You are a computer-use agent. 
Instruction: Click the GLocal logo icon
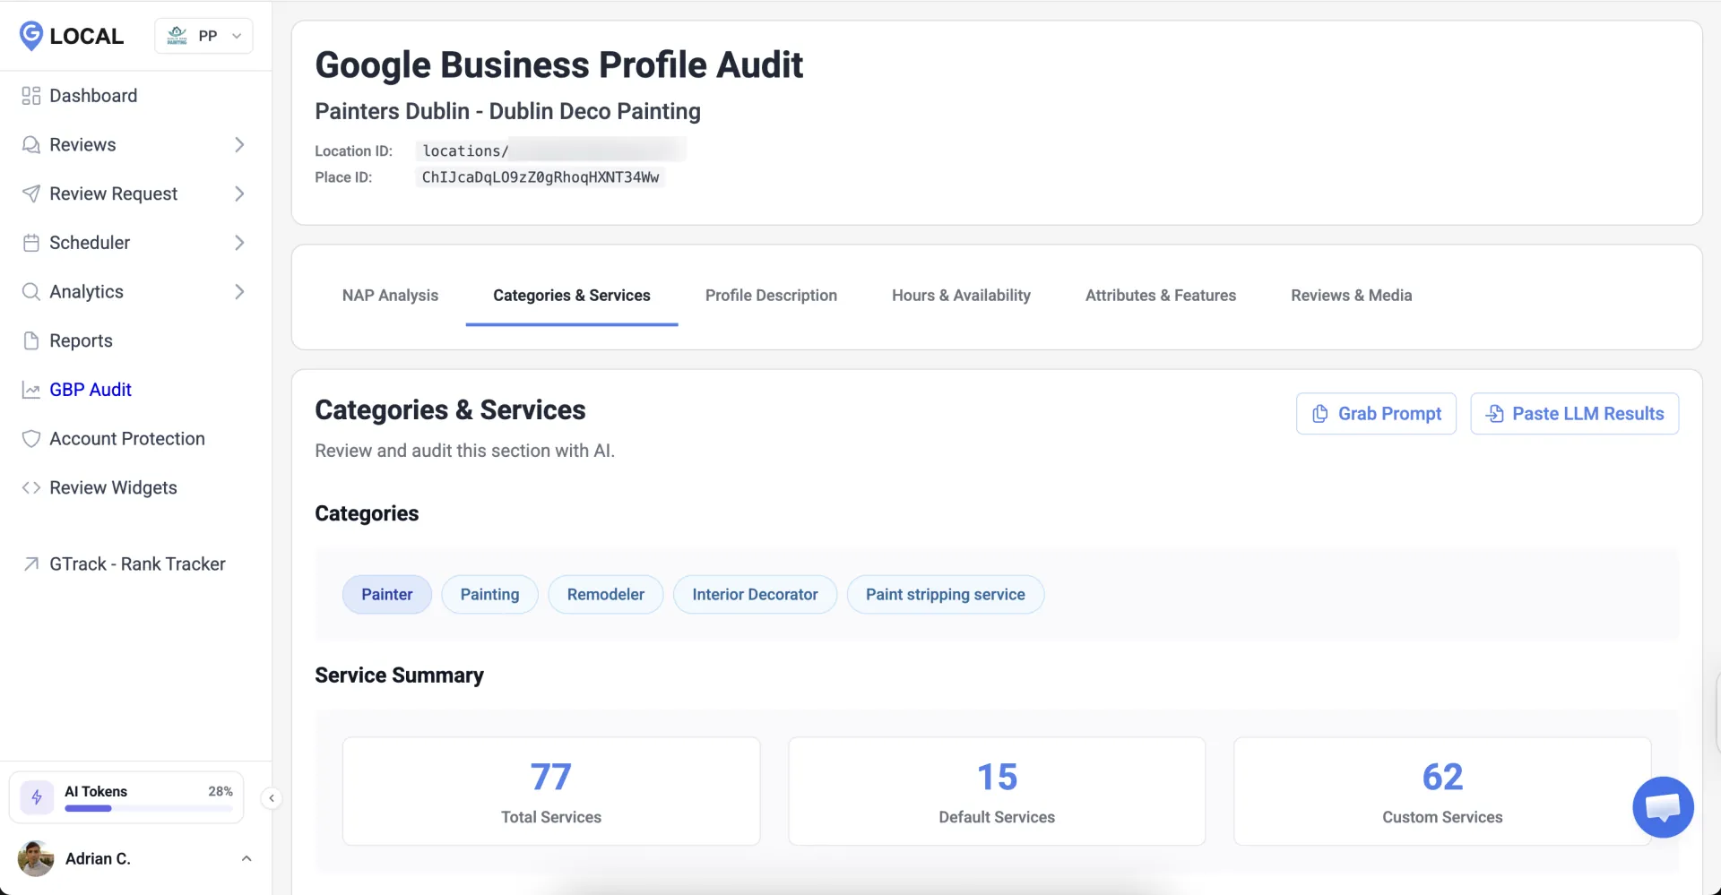point(30,36)
